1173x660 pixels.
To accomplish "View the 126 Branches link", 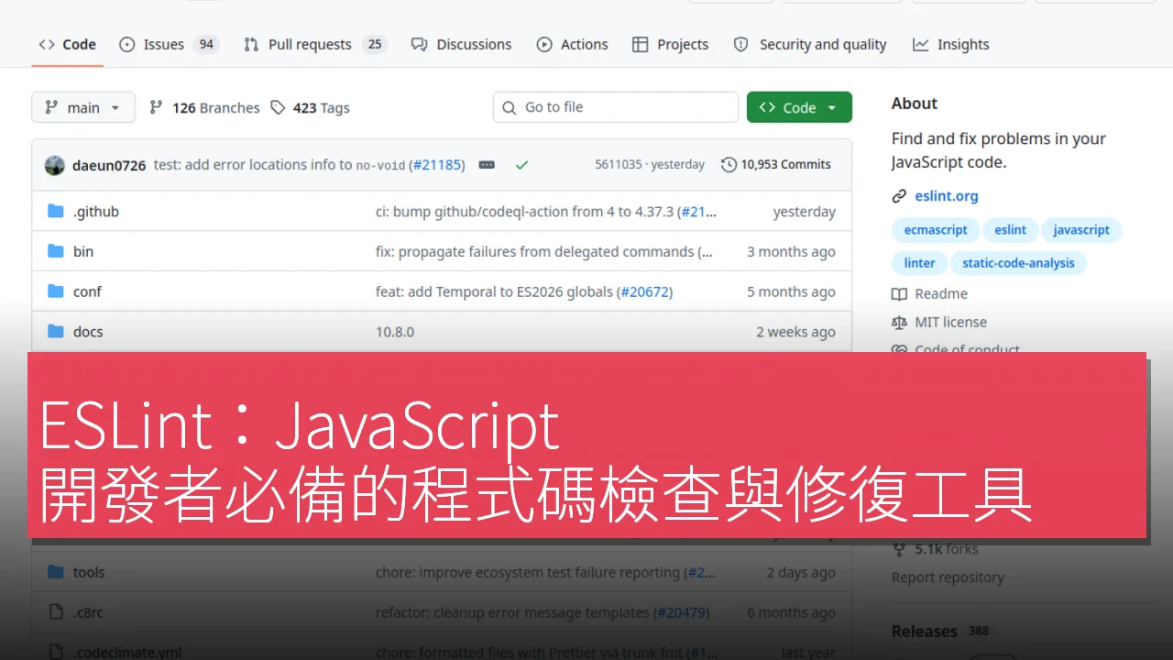I will [204, 107].
